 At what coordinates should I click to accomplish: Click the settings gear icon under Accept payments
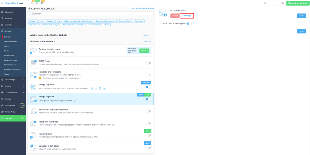point(92,89)
